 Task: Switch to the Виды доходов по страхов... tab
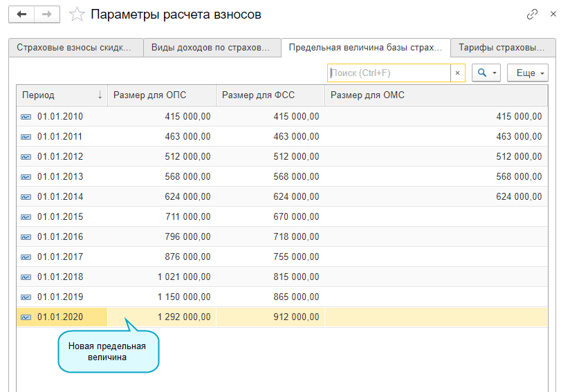click(x=212, y=48)
